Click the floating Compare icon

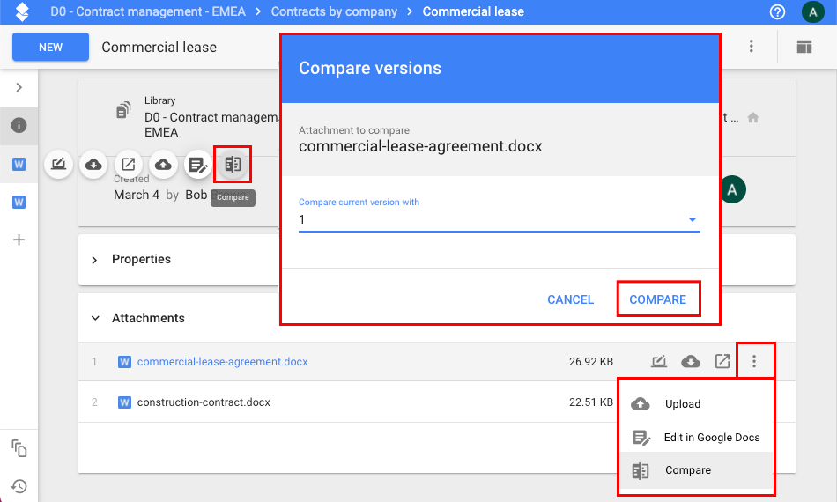coord(233,165)
